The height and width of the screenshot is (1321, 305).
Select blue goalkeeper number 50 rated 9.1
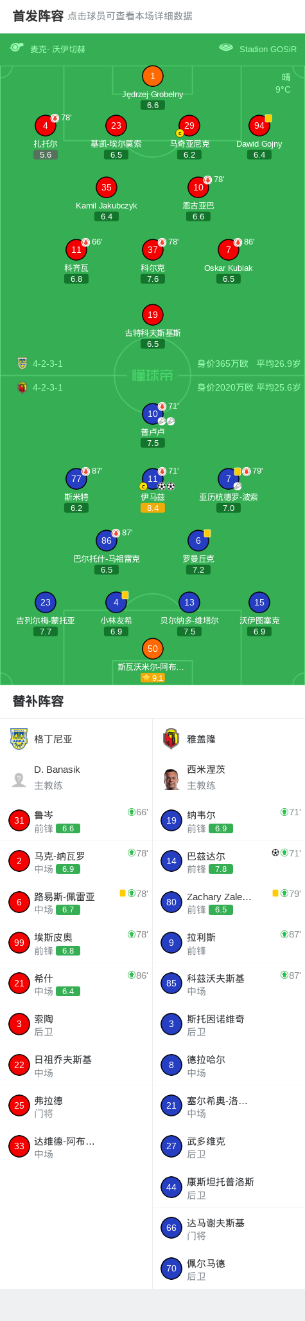point(153,649)
